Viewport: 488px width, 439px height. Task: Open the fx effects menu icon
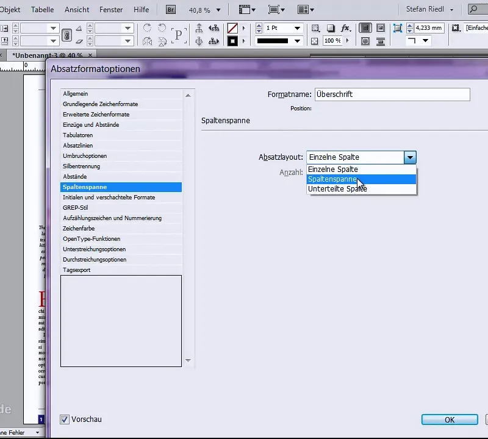point(345,28)
